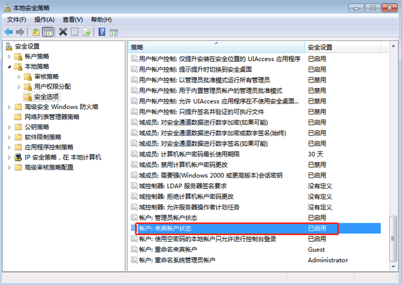Click the blue Help question mark icon
Image resolution: width=402 pixels, height=285 pixels.
(102, 32)
